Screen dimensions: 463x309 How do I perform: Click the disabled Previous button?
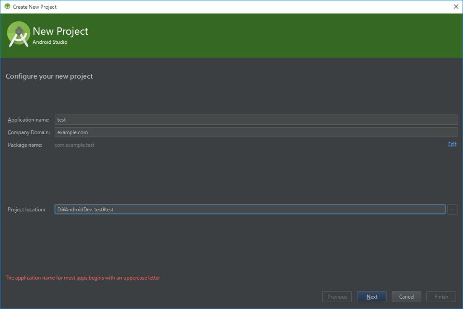click(x=337, y=297)
